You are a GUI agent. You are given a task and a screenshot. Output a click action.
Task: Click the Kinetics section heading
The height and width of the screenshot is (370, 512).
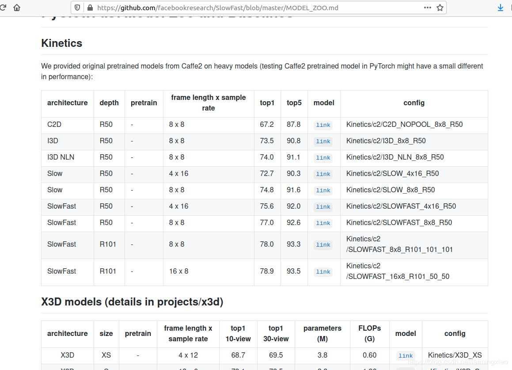coord(62,43)
